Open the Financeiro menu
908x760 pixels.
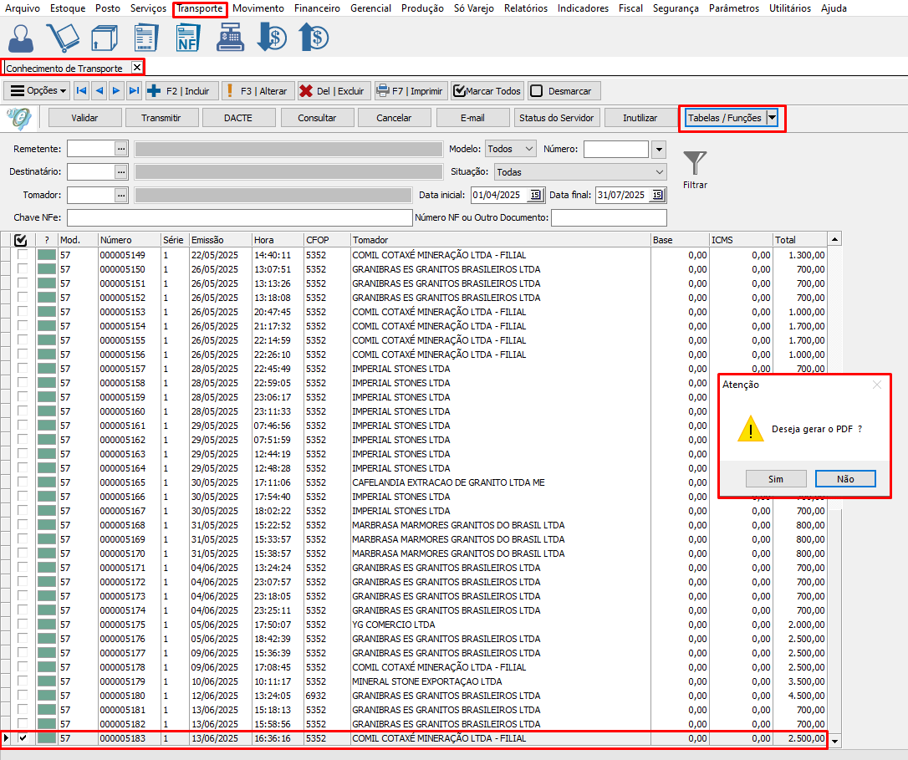[x=317, y=8]
